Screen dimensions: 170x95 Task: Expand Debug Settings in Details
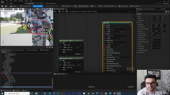click(x=137, y=53)
